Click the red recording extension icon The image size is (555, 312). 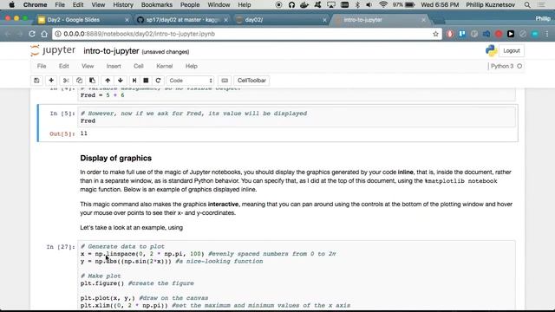pos(499,34)
